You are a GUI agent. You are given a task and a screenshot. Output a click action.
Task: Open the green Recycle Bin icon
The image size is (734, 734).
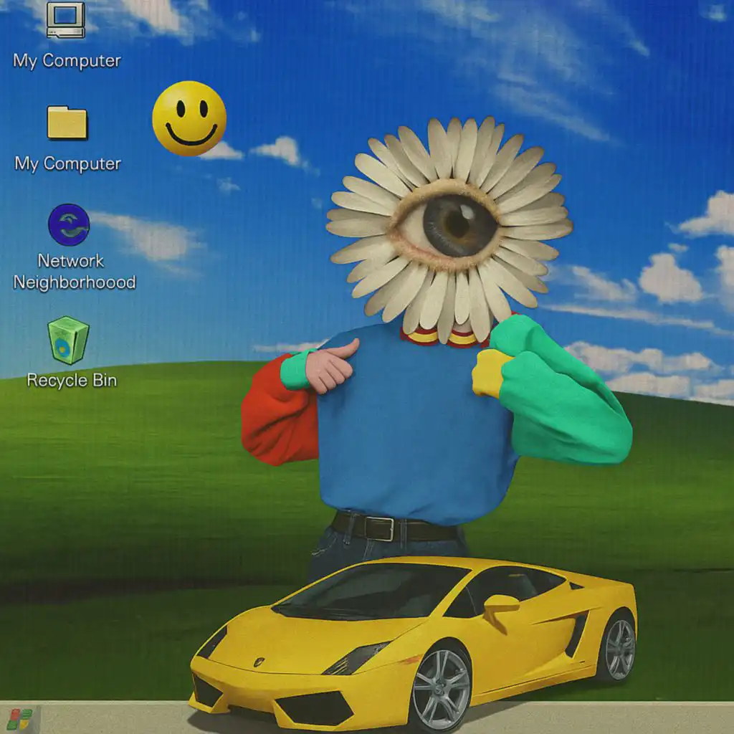tap(68, 340)
